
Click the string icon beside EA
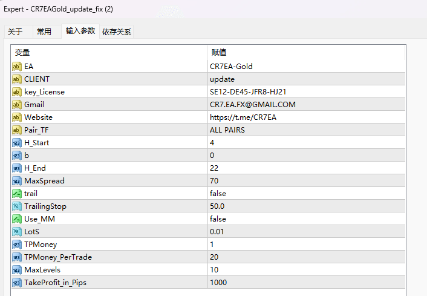[x=16, y=66]
